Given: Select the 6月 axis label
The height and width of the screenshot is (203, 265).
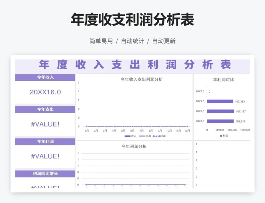Looking at the screenshot, I should (132, 131).
